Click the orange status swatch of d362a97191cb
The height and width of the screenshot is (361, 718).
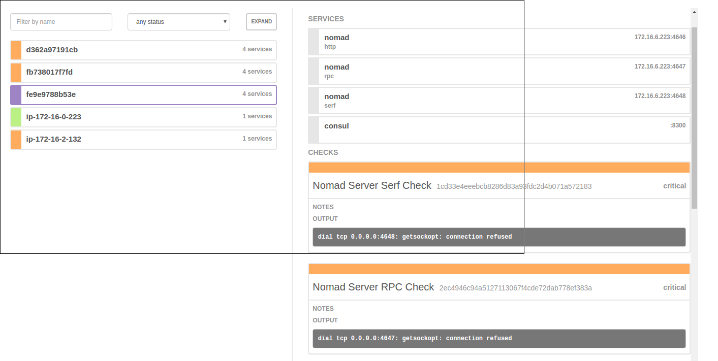16,50
